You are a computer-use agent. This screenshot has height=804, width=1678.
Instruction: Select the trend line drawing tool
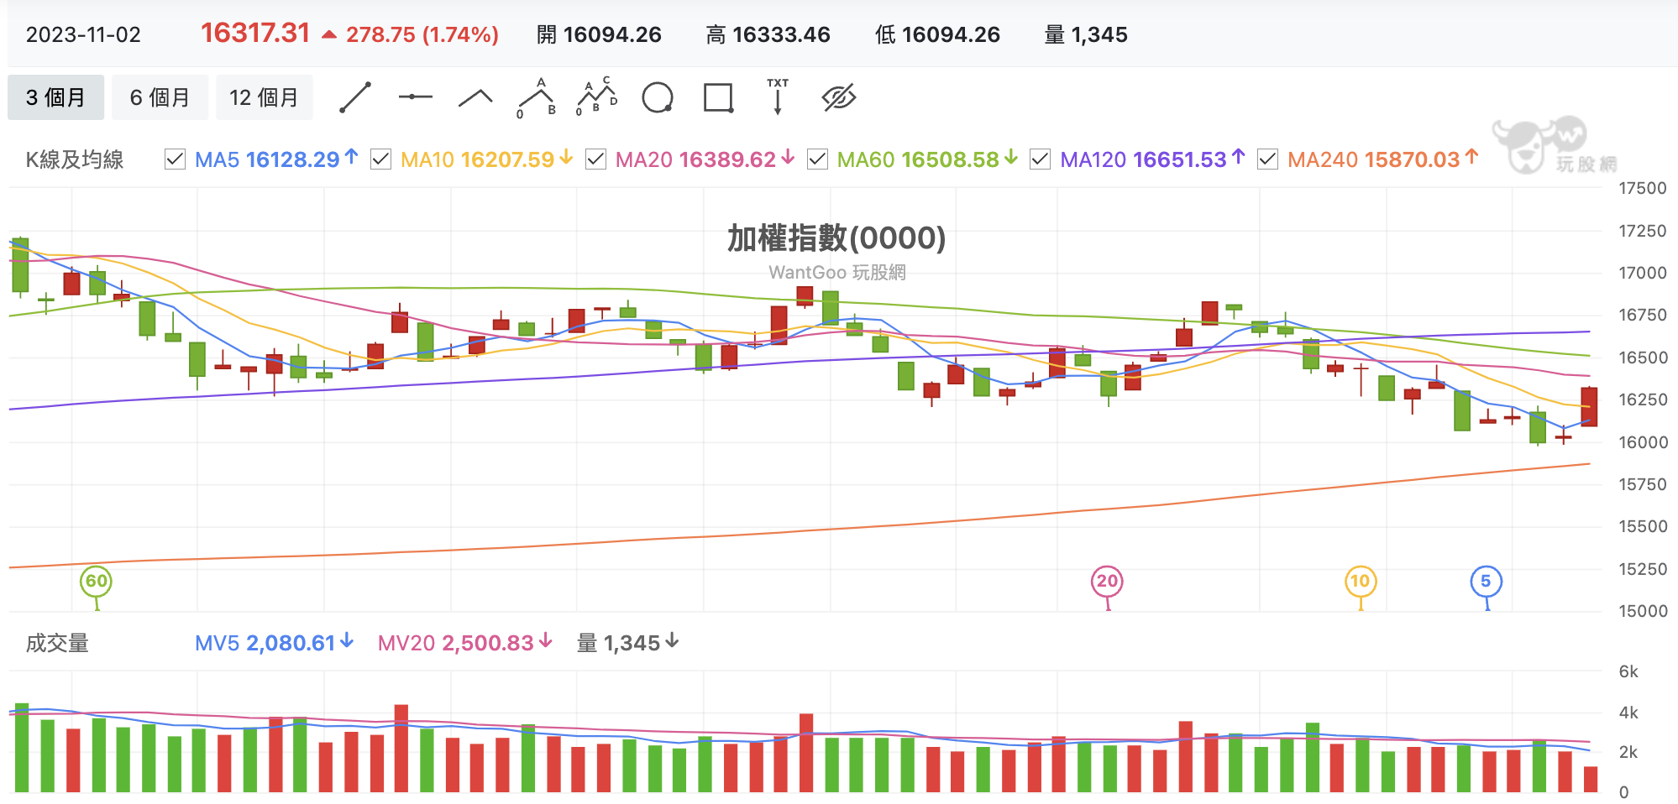tap(355, 97)
